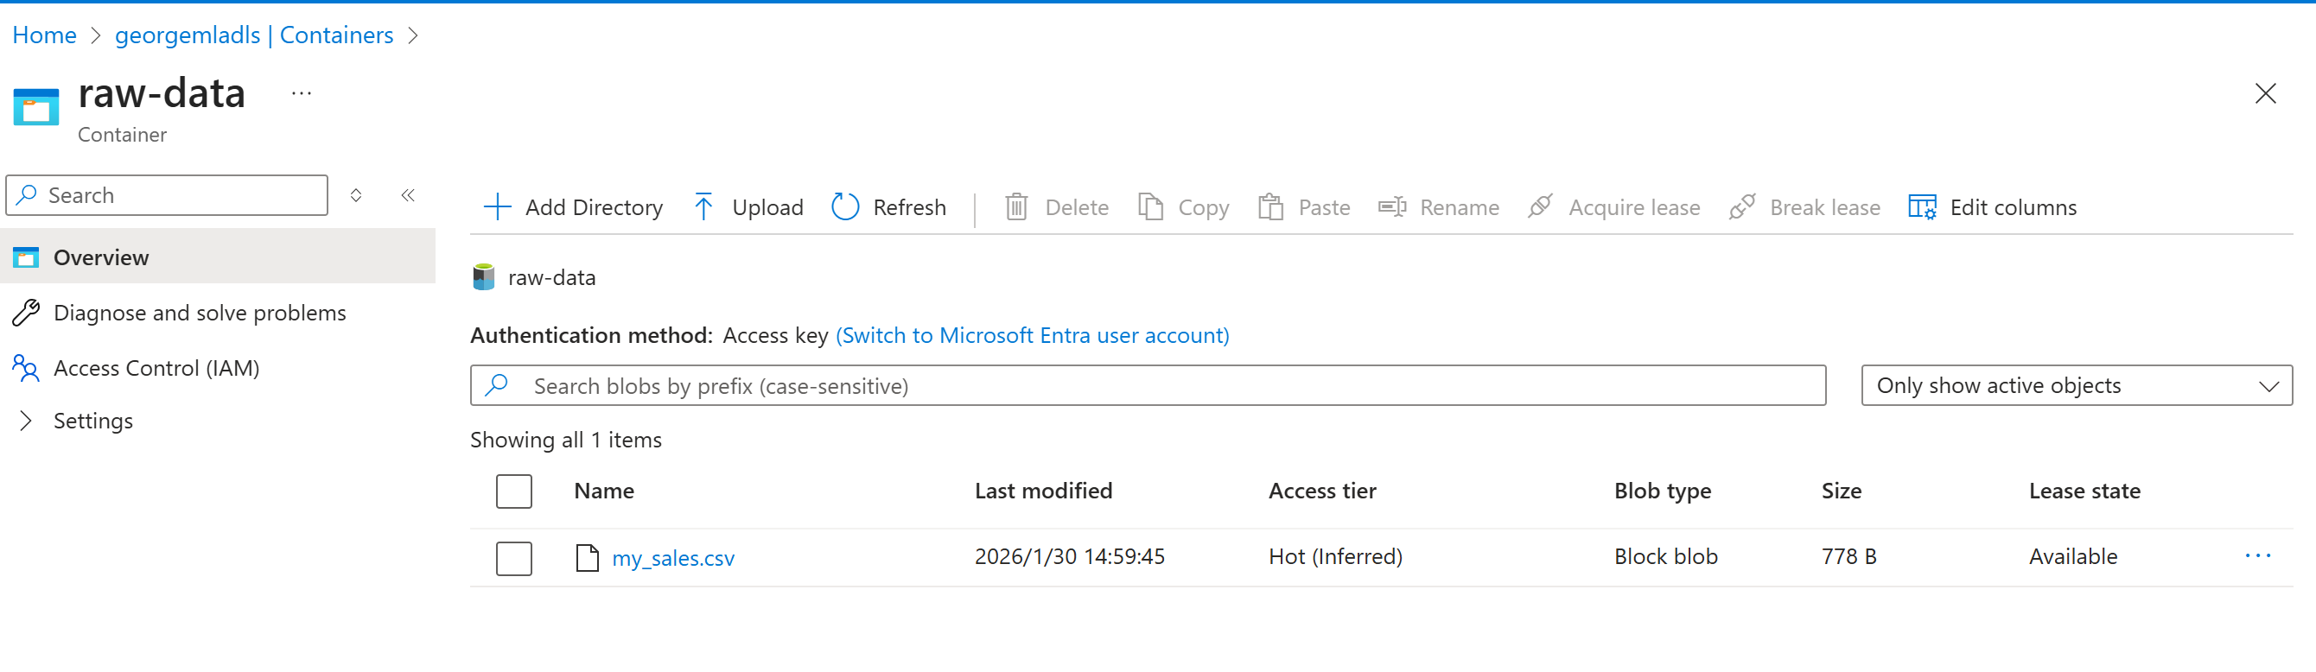Click the Break lease icon
Screen dimensions: 2316x672
[1741, 207]
